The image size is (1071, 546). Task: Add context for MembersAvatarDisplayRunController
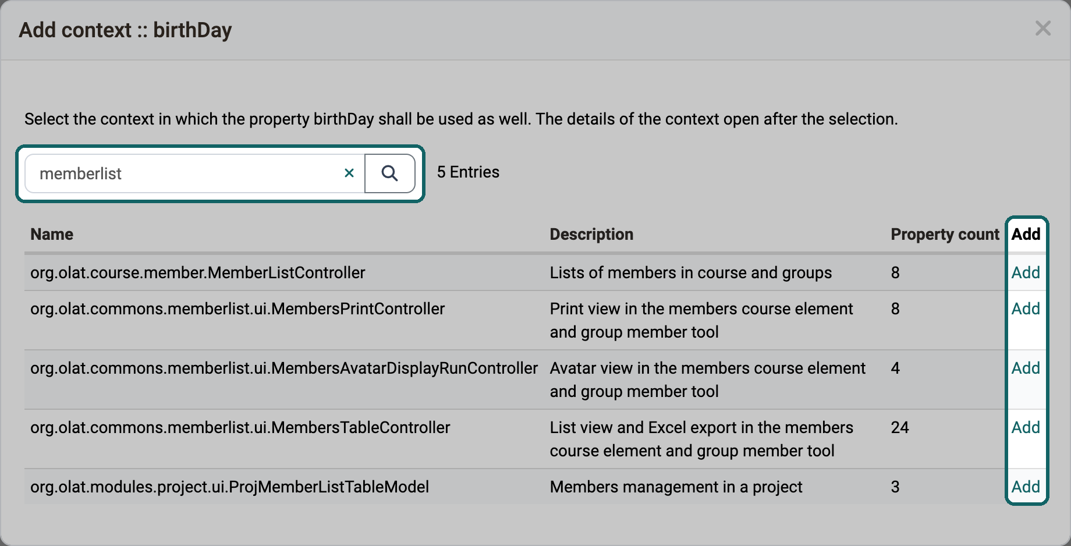pos(1026,368)
